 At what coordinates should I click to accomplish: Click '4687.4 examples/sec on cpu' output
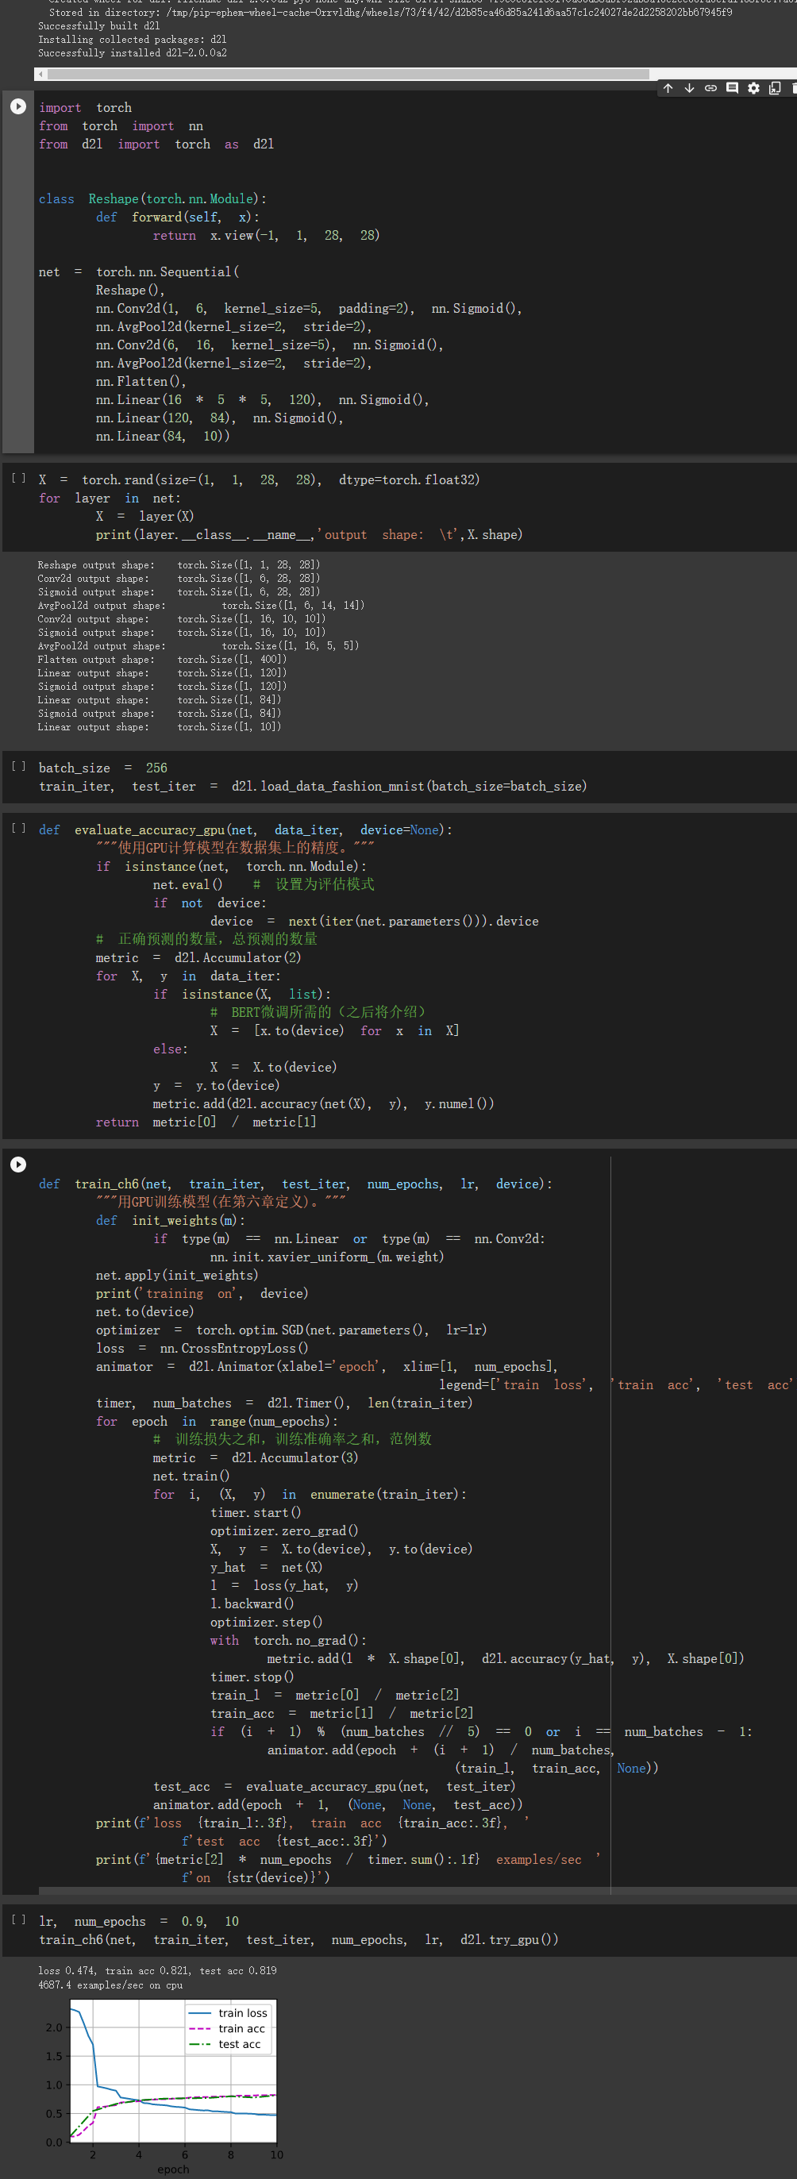coord(110,1985)
